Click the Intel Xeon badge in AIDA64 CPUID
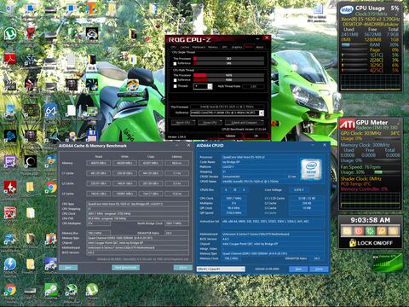Viewport: 409px width, 307px height. click(x=311, y=169)
